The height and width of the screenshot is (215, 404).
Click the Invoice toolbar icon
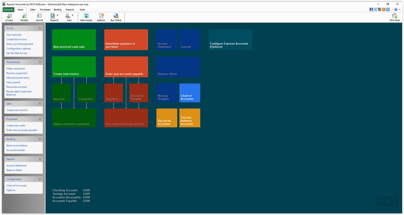tap(9, 17)
